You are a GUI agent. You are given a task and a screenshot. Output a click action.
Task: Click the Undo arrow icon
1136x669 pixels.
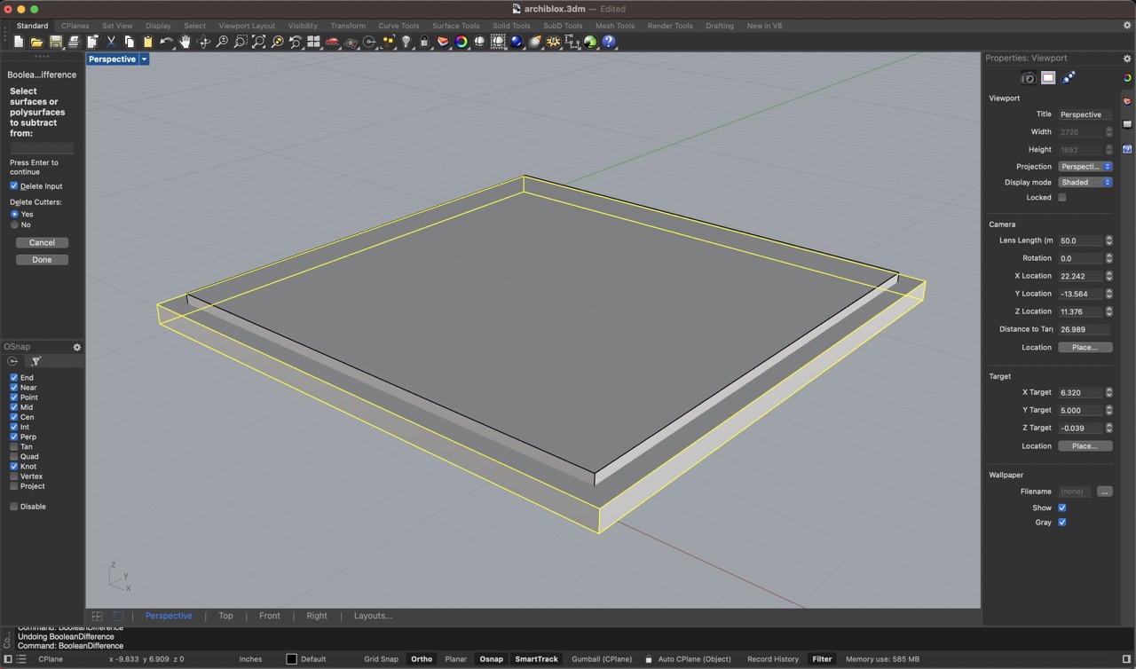(166, 42)
